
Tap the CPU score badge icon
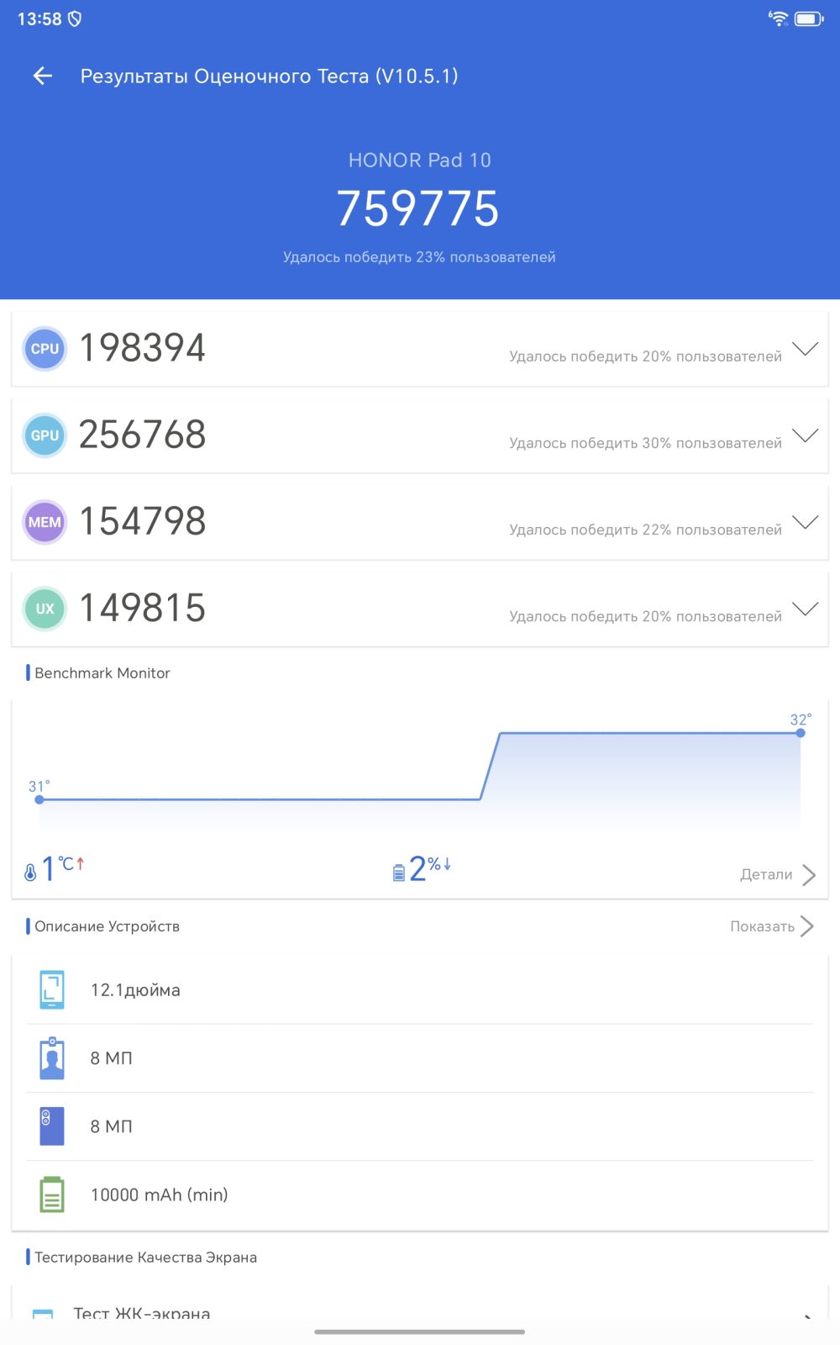(x=45, y=349)
